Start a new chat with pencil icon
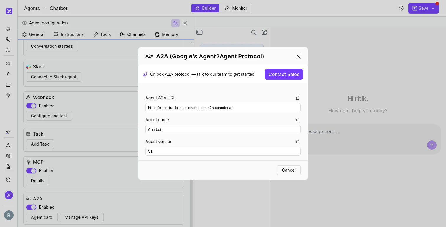 [x=264, y=32]
